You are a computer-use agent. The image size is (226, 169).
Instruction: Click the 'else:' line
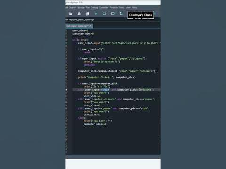(81, 118)
